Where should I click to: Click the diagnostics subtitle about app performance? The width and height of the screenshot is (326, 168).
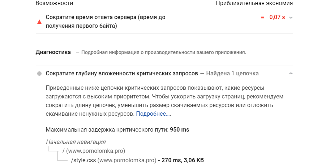click(163, 53)
